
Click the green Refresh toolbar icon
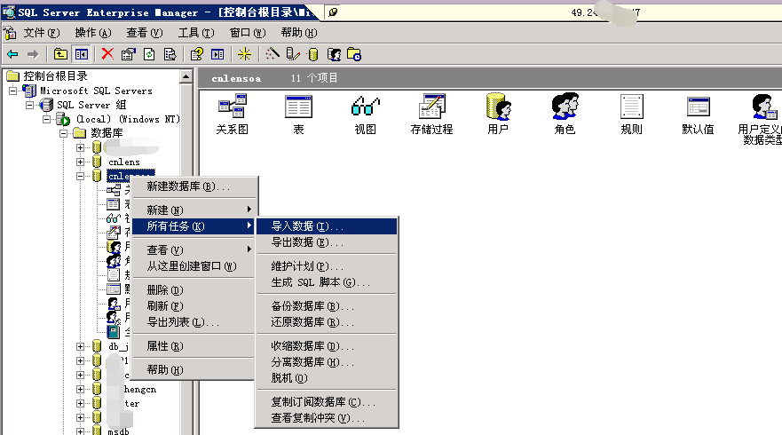149,54
